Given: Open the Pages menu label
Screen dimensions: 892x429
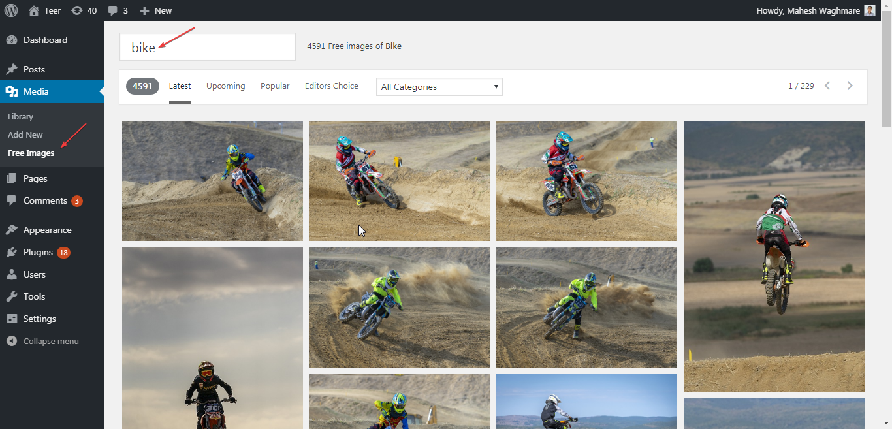Looking at the screenshot, I should pos(35,178).
